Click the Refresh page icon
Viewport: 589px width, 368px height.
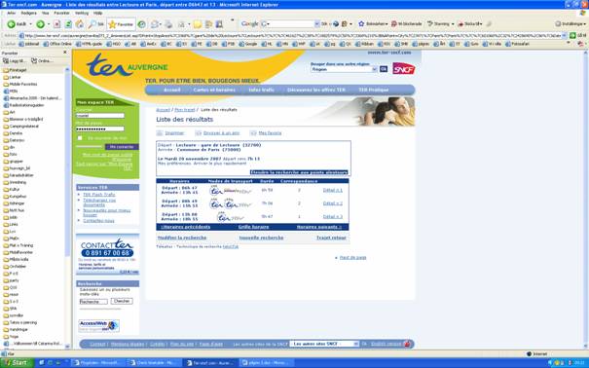pos(68,24)
